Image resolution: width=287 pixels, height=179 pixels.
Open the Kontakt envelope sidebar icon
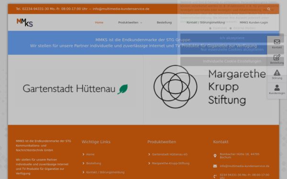point(277,42)
